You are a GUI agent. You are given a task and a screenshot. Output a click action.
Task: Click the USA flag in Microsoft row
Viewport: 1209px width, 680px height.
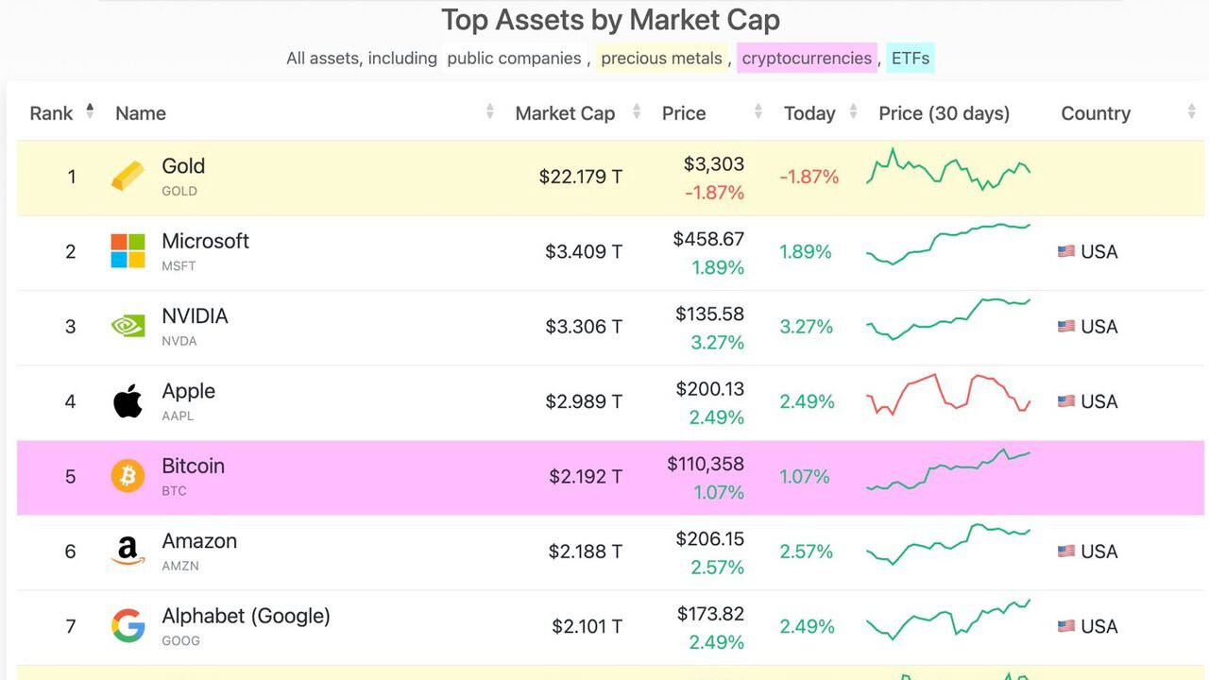tap(1066, 251)
